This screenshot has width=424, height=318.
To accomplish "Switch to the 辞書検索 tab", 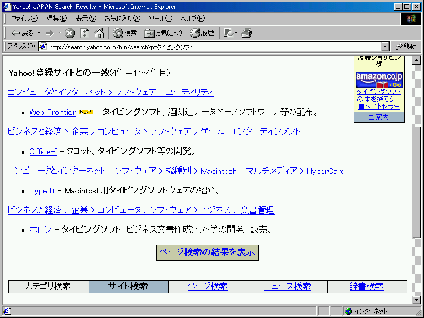I will click(x=367, y=286).
